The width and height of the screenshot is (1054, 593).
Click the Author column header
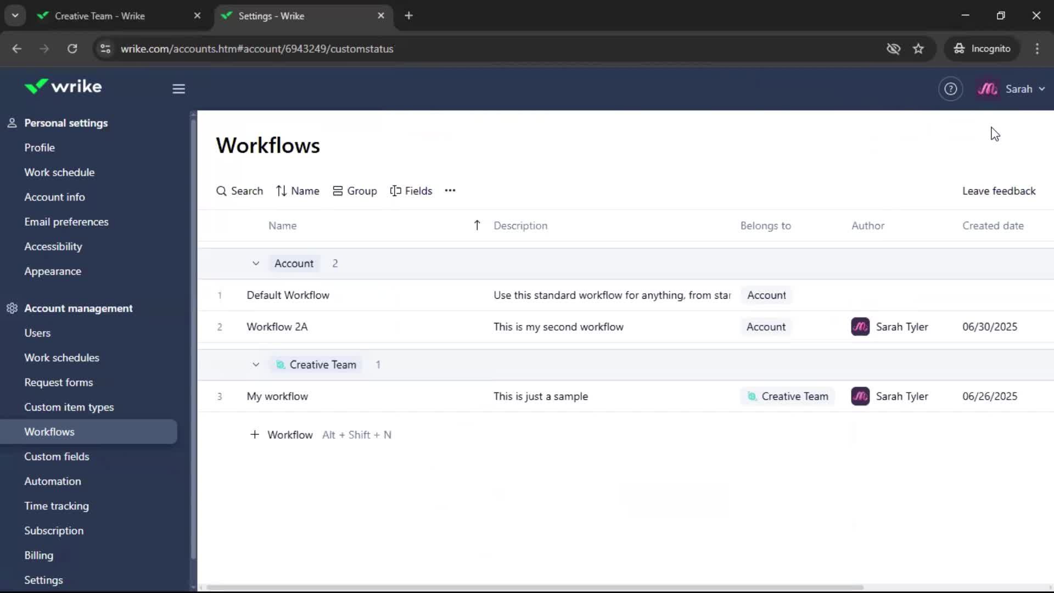[x=867, y=226]
